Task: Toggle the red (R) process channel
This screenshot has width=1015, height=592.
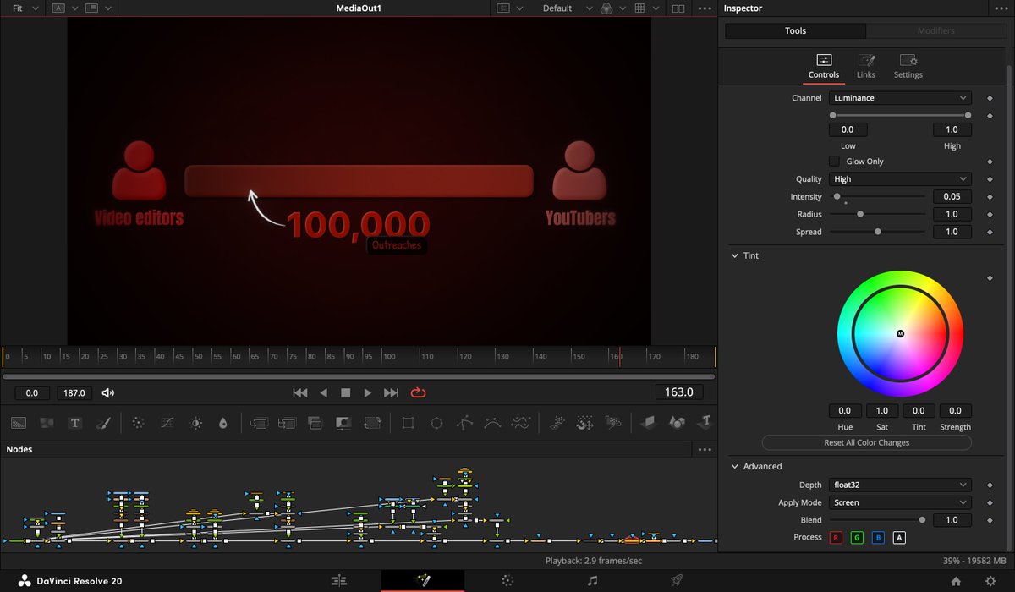Action: [836, 538]
